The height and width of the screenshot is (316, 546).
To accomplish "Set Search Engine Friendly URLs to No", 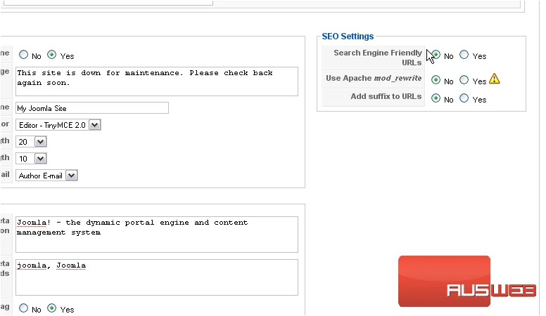I will click(436, 55).
